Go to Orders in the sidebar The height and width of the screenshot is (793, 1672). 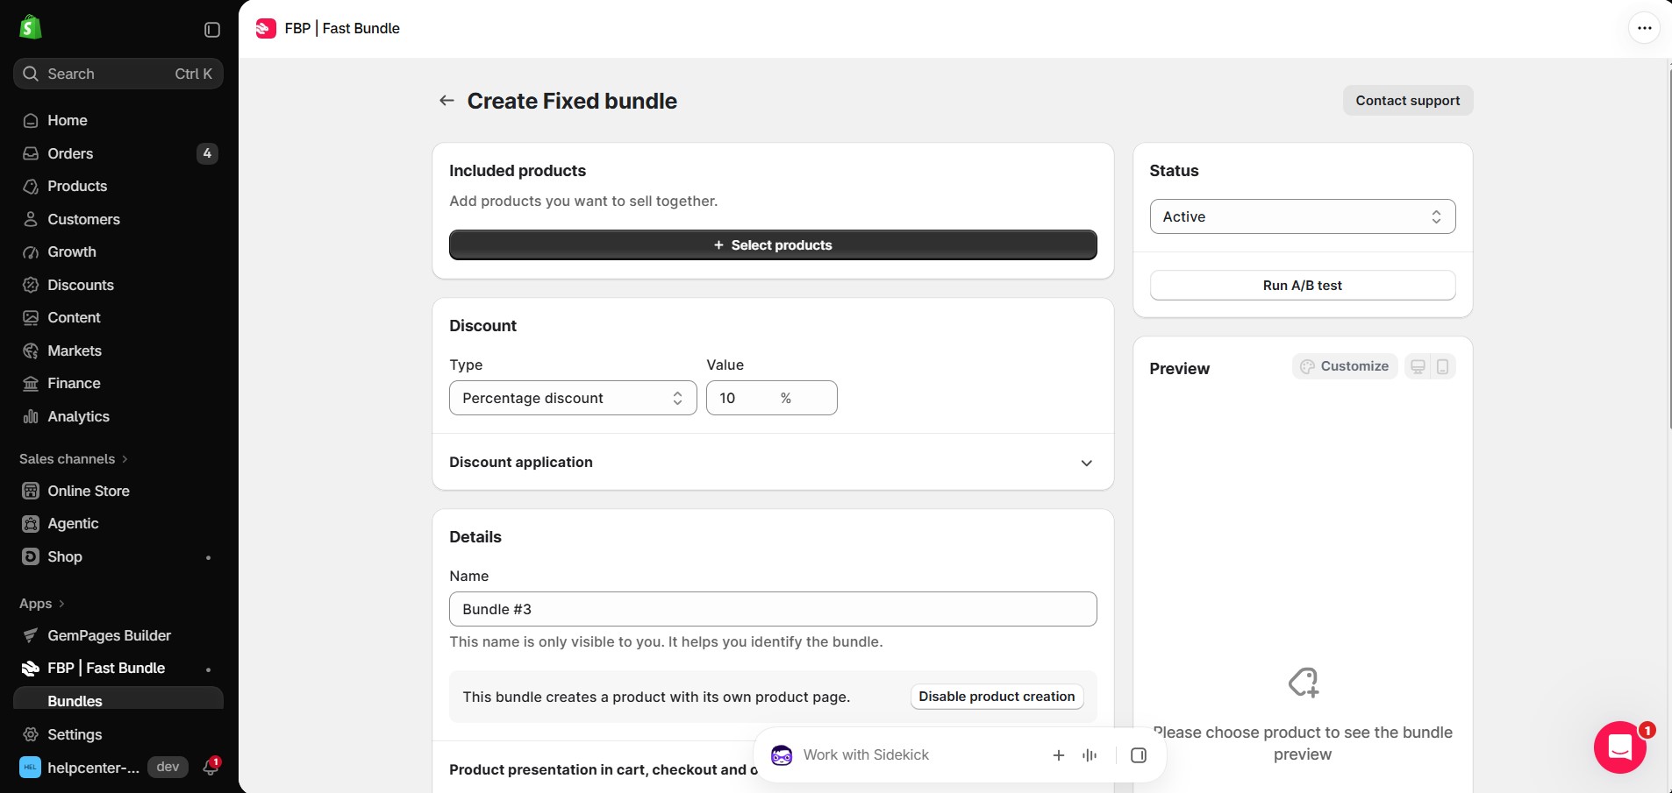[x=118, y=153]
